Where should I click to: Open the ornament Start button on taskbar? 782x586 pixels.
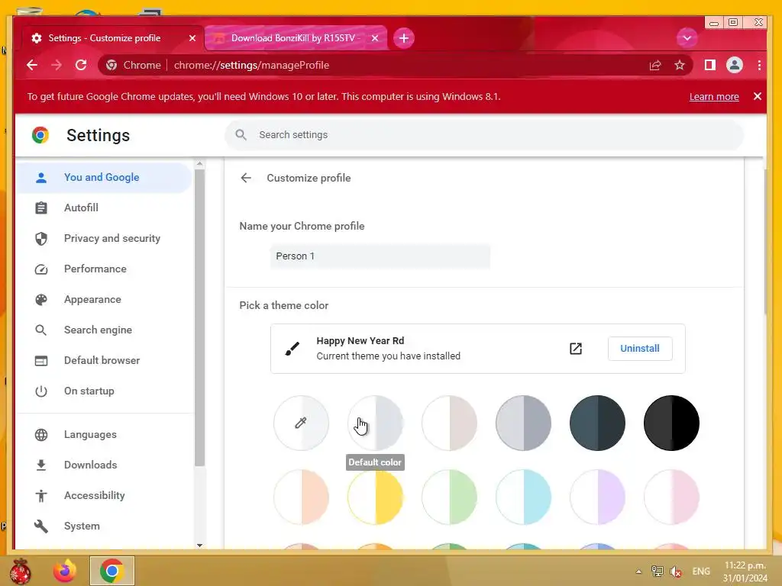point(20,572)
